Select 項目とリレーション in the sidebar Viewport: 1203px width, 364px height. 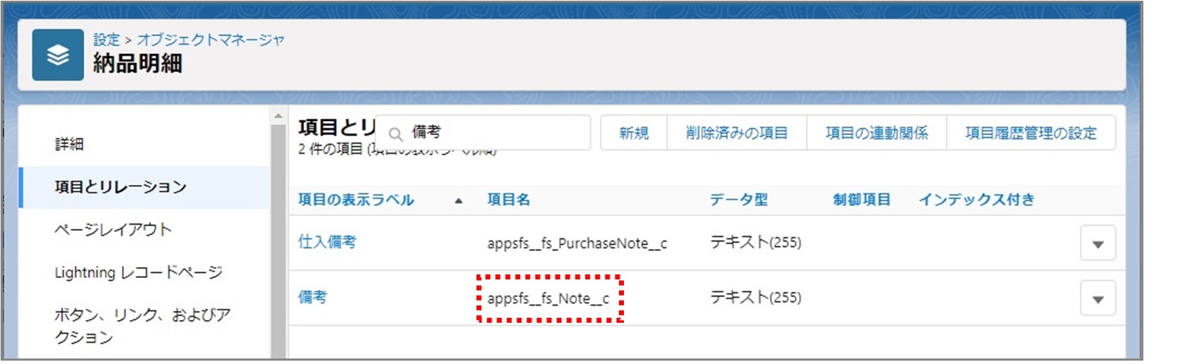point(120,187)
